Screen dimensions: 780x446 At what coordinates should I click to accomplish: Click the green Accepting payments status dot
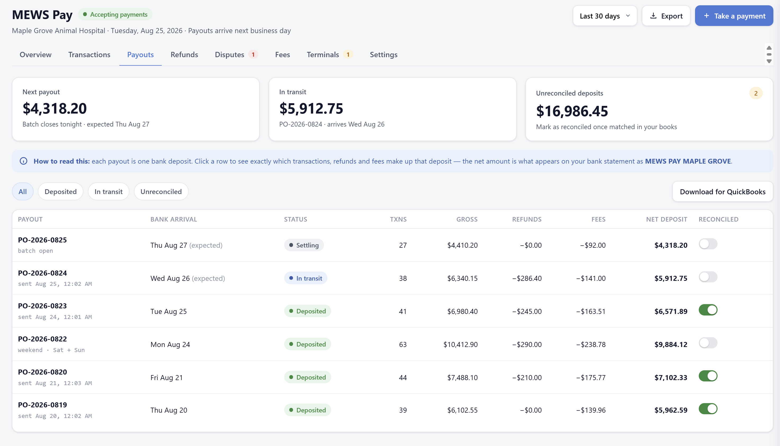[85, 14]
